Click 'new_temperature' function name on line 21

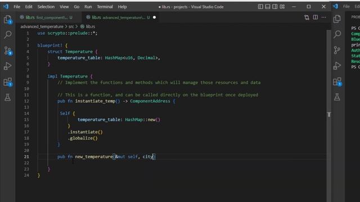tap(94, 157)
